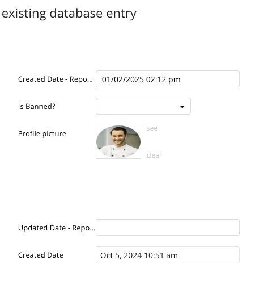Click the existing database entry heading
The width and height of the screenshot is (255, 307).
click(x=69, y=14)
